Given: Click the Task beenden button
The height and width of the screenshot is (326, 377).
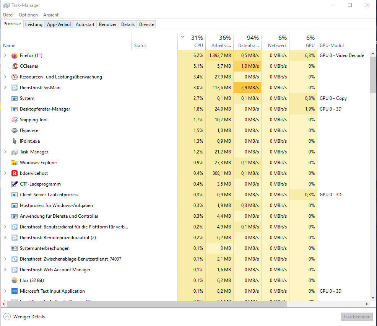Looking at the screenshot, I should [x=357, y=317].
